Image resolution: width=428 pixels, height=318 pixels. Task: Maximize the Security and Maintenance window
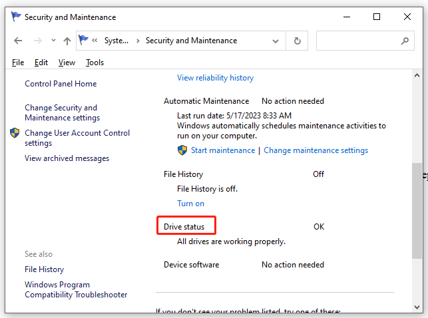point(377,17)
